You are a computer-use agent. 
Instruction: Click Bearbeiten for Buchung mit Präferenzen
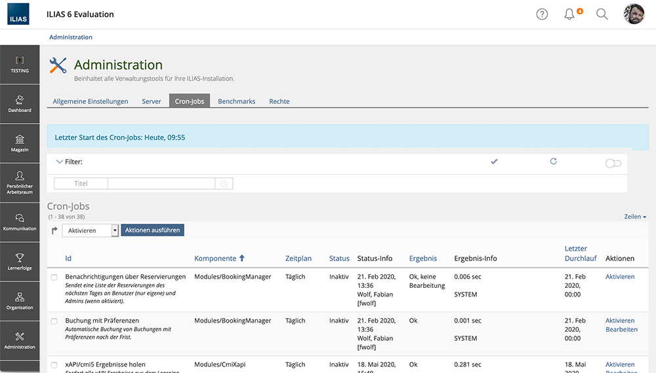pos(621,330)
